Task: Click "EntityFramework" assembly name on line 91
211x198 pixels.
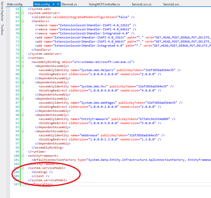Action: point(95,119)
